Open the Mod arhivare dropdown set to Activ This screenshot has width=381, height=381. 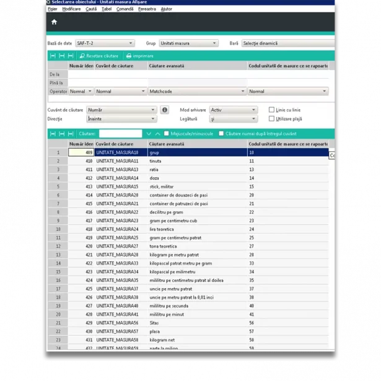click(x=233, y=110)
